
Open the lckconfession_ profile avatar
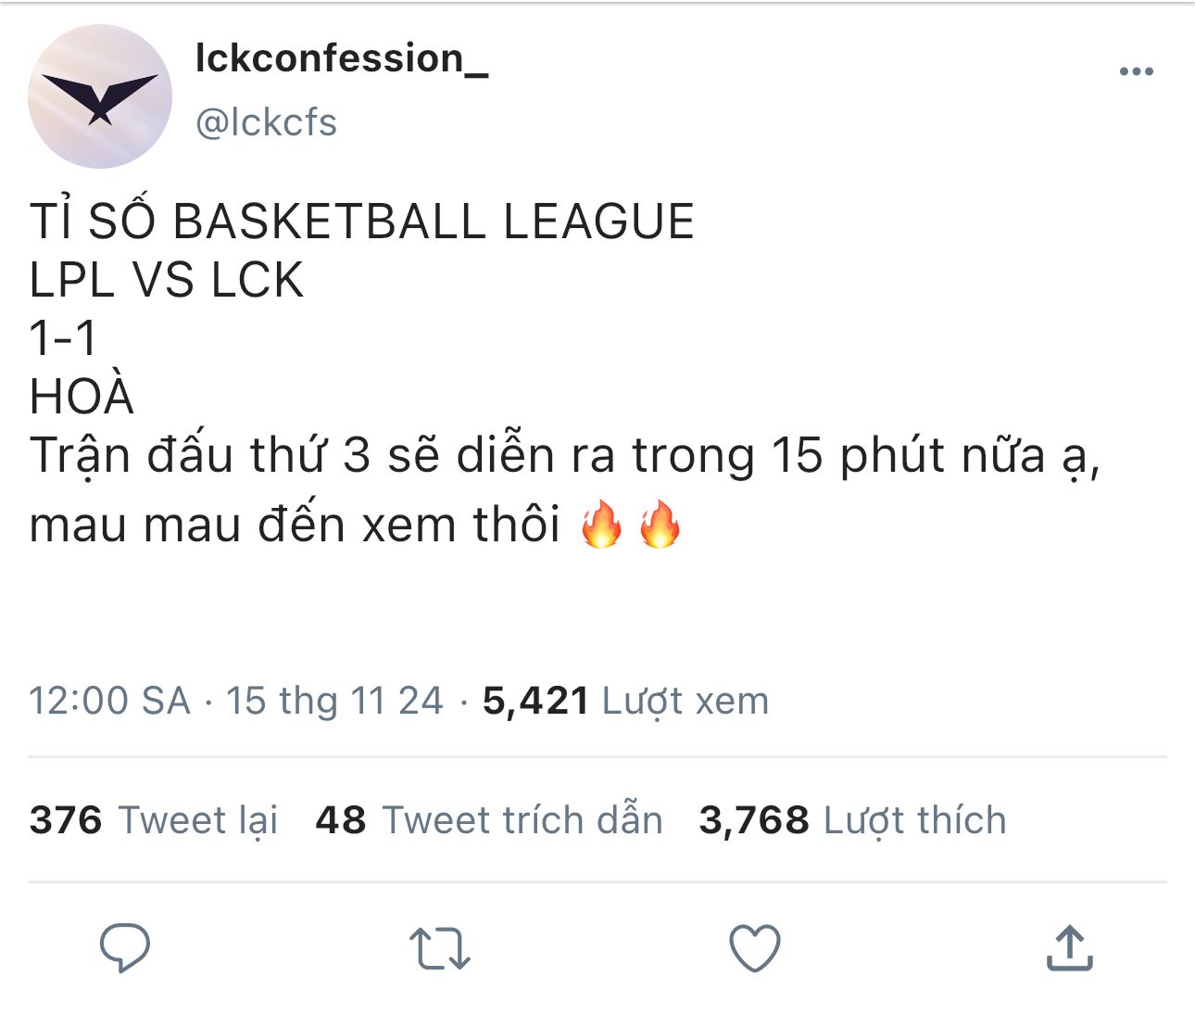100,96
